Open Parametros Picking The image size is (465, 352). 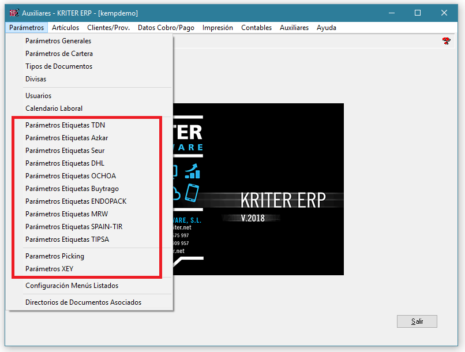[x=89, y=256]
